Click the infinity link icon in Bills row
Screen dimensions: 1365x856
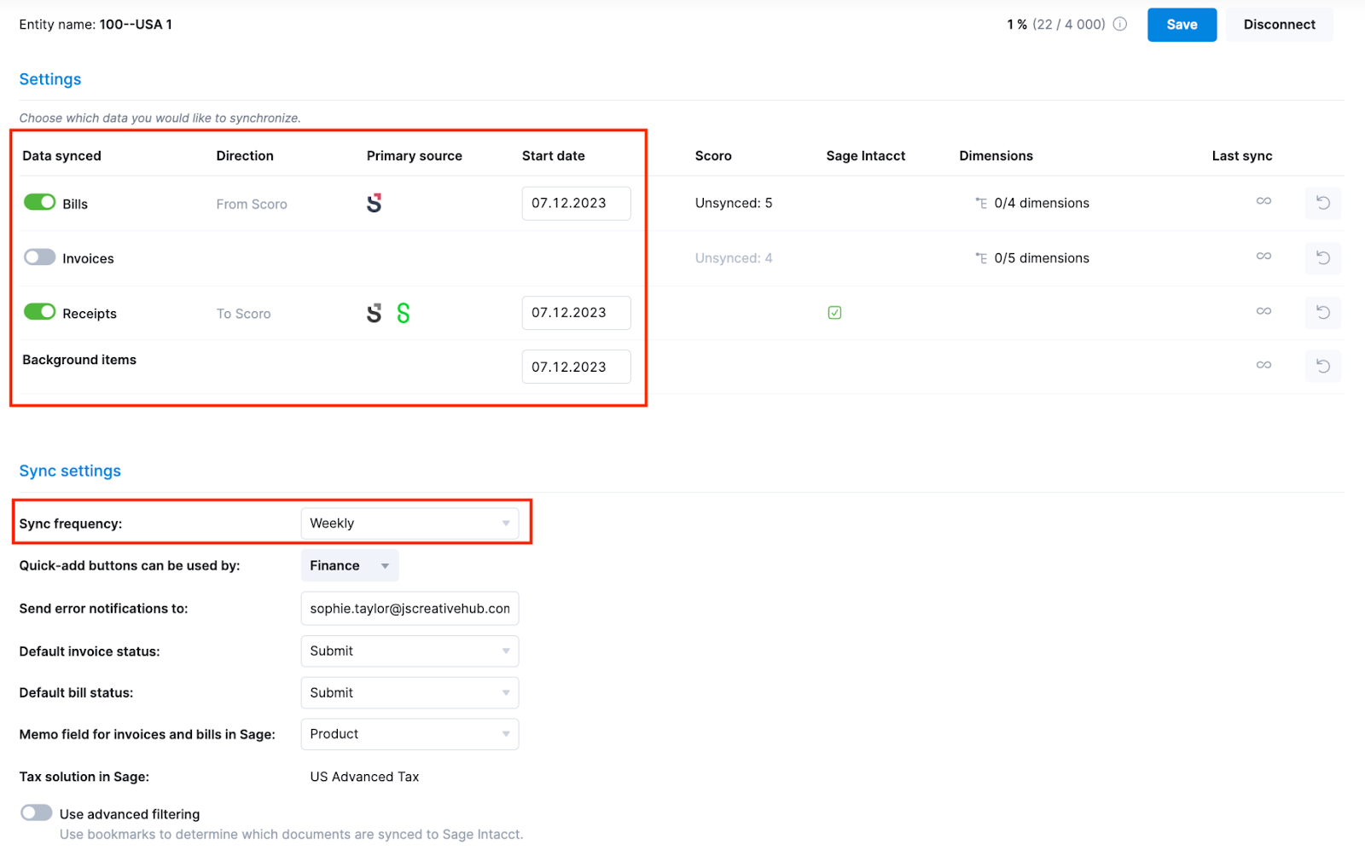pyautogui.click(x=1263, y=202)
